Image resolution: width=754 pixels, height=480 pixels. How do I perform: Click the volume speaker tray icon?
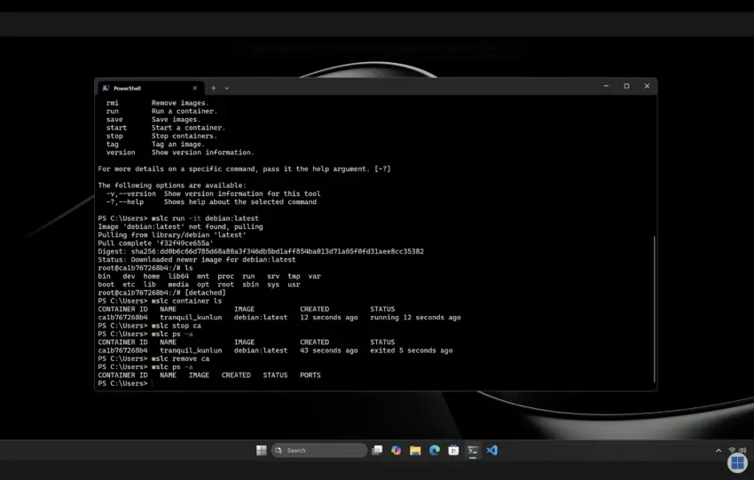[x=742, y=450]
